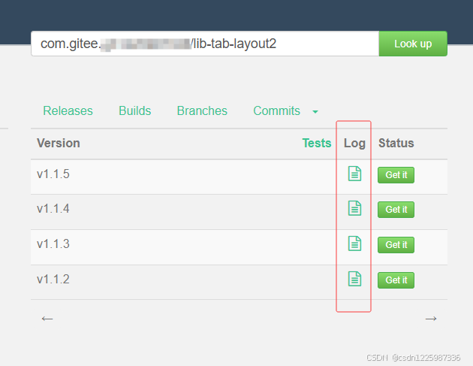The height and width of the screenshot is (366, 473).
Task: Click Get it for version v1.1.4
Action: (x=396, y=209)
